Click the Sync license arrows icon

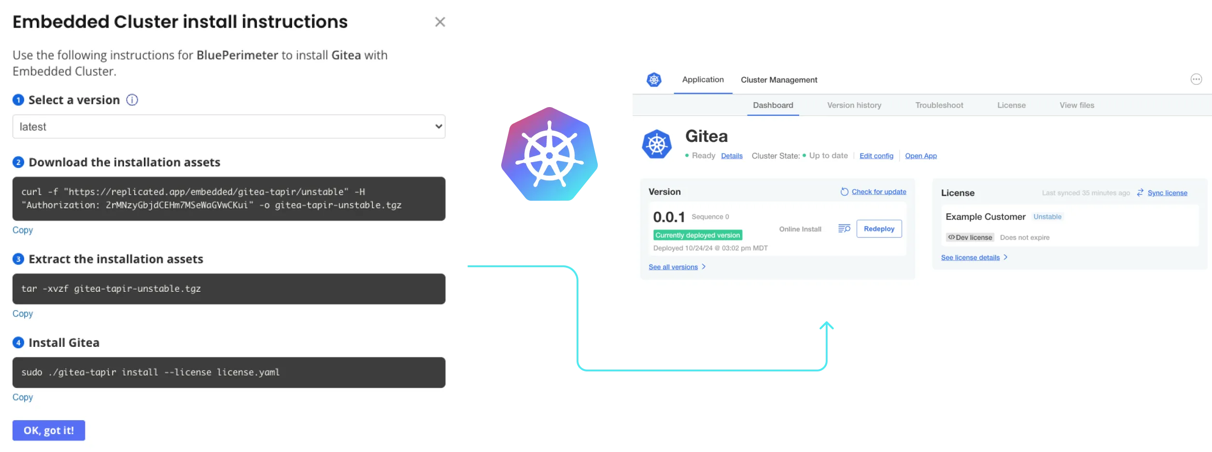pyautogui.click(x=1140, y=192)
